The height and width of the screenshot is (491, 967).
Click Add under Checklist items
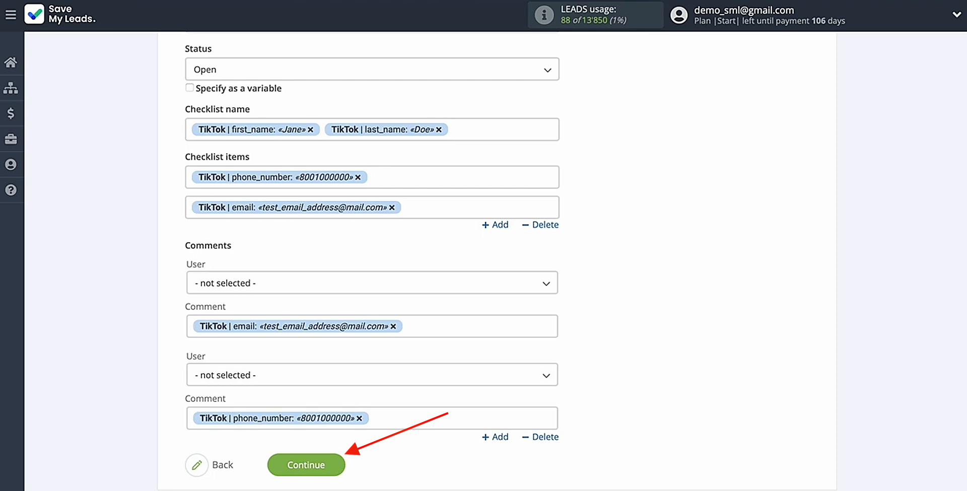495,225
